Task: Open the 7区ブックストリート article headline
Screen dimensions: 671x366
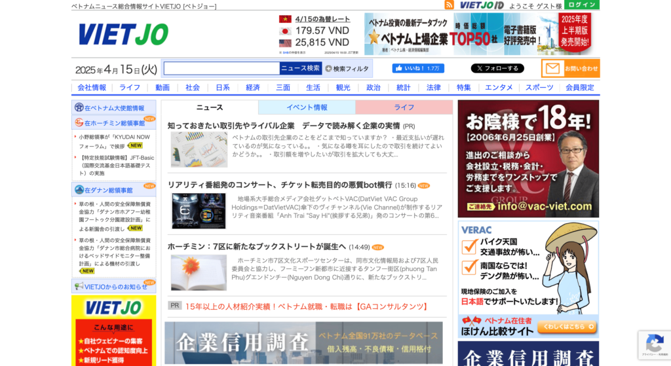Action: 256,247
